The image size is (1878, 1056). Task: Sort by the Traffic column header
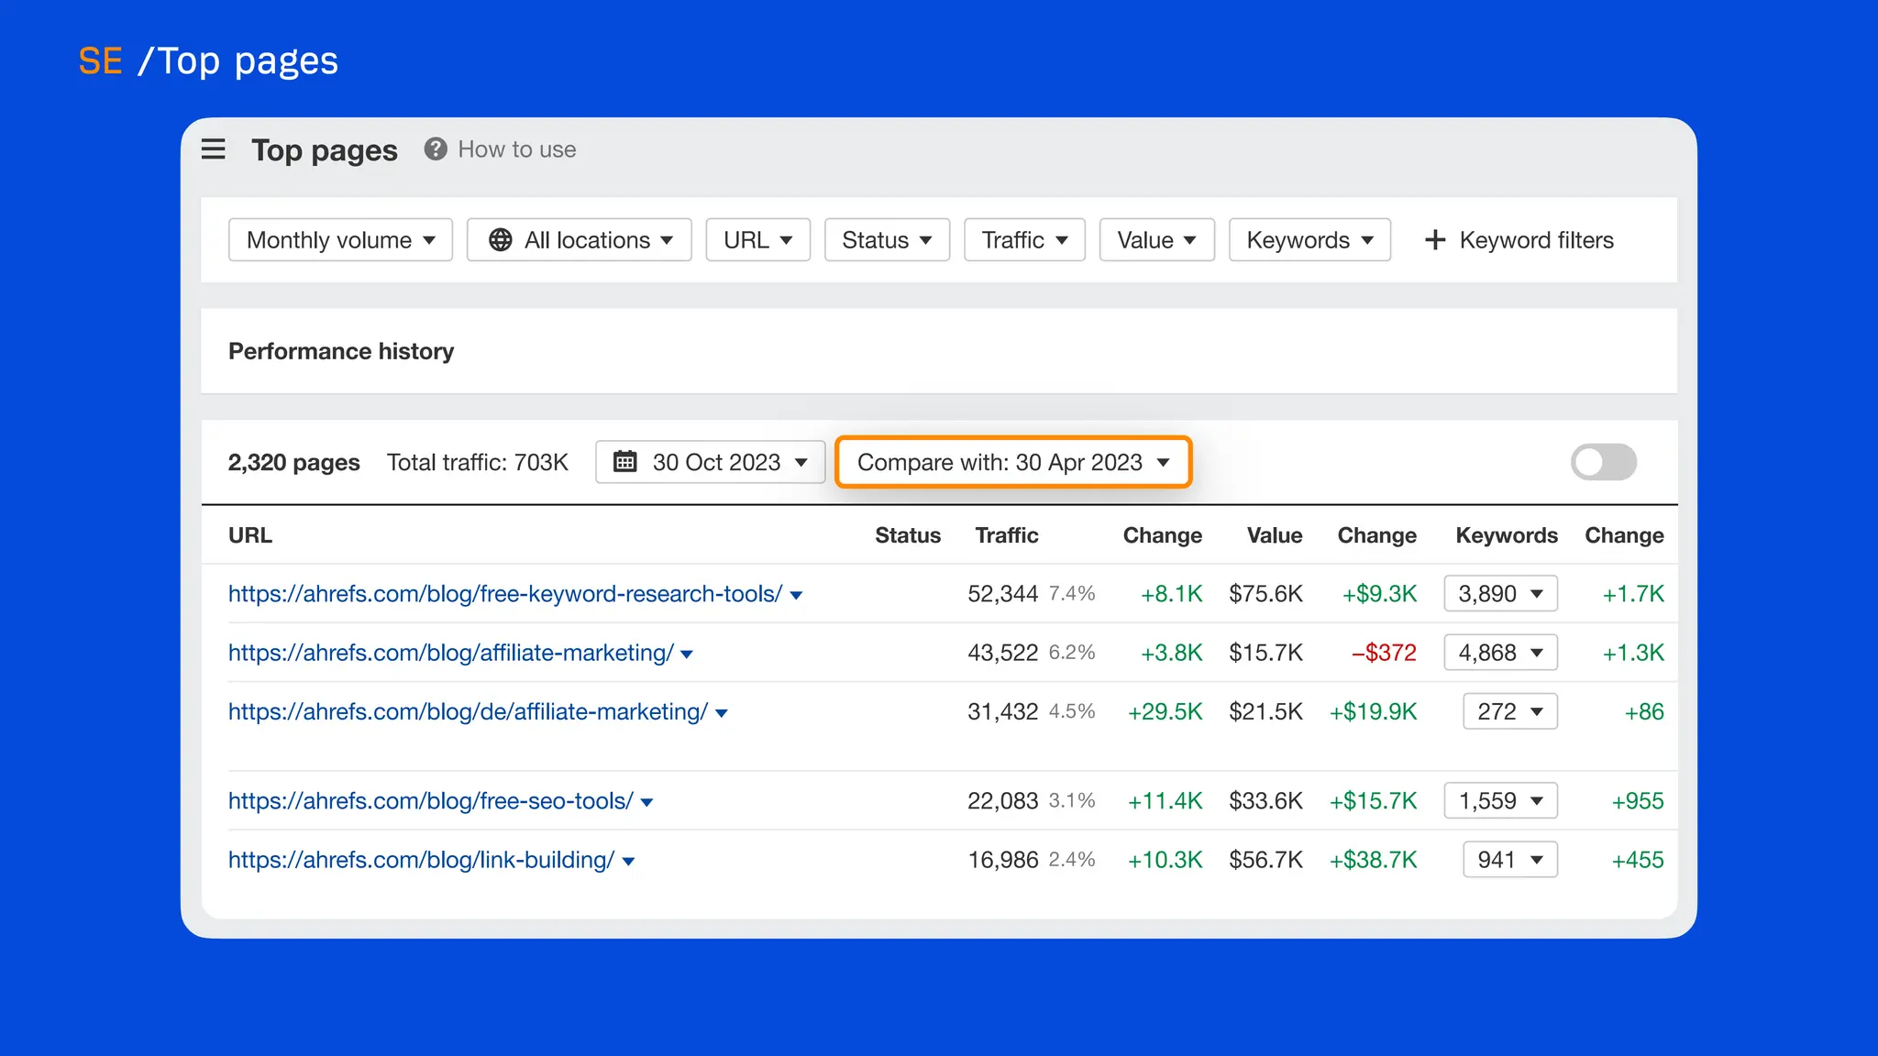[1007, 535]
